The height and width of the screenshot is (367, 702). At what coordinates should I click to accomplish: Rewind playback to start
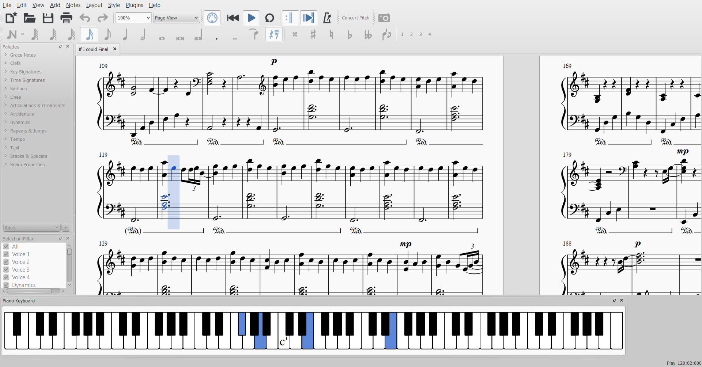[233, 18]
